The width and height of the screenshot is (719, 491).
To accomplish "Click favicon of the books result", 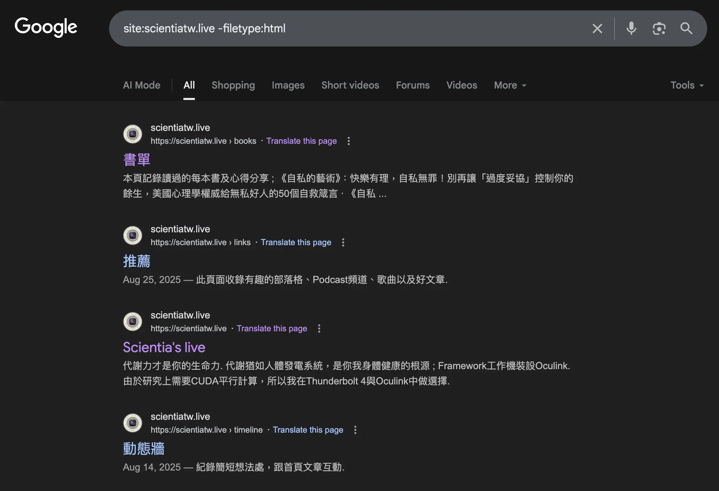I will click(x=133, y=134).
